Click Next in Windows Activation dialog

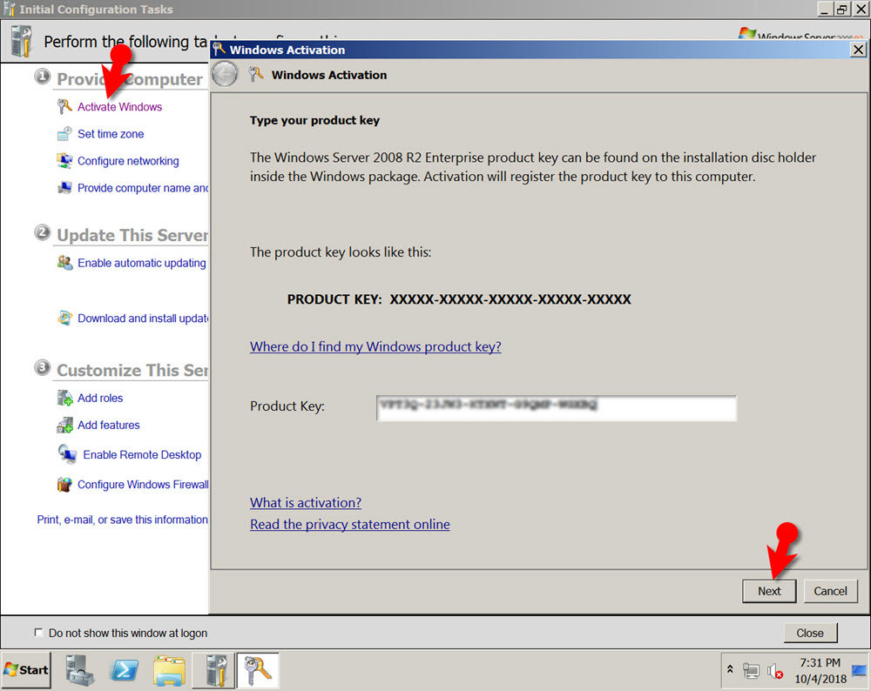point(769,591)
